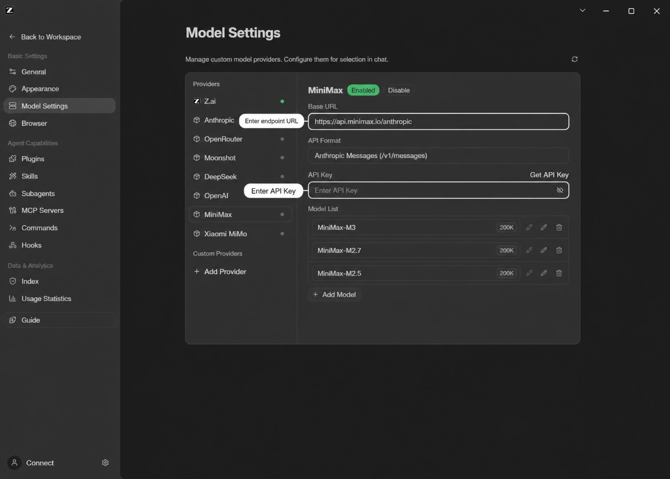Open the Guide button
This screenshot has height=479, width=670.
click(59, 320)
